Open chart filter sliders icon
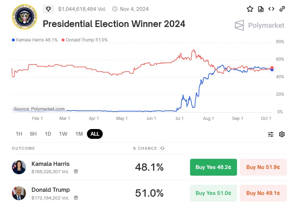The width and height of the screenshot is (291, 210). (x=271, y=134)
